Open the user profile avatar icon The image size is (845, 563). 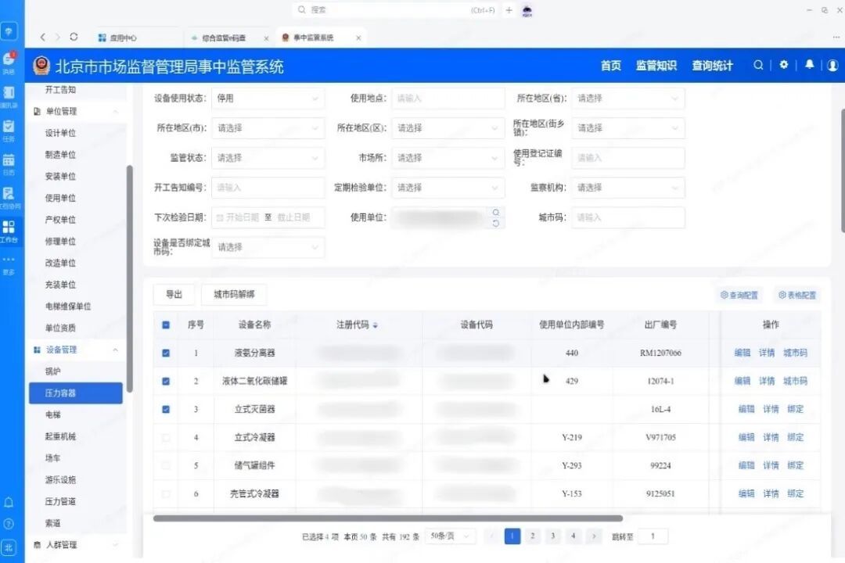(832, 66)
